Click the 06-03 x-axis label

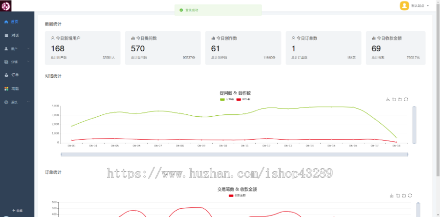71,146
